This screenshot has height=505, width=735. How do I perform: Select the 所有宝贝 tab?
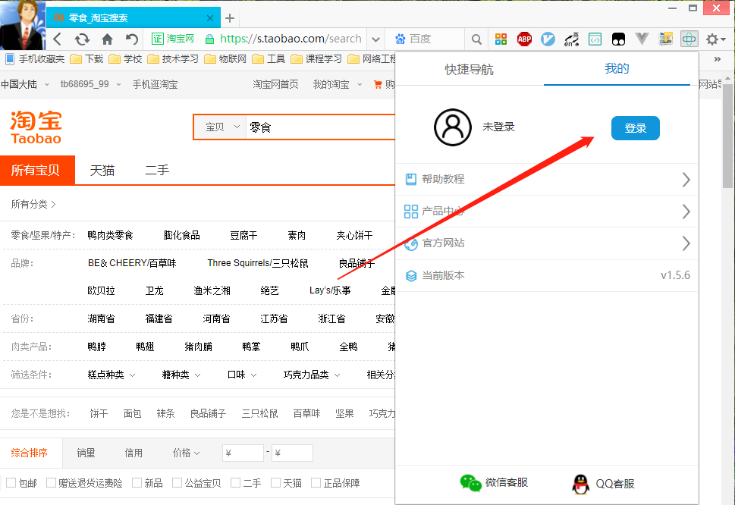point(37,170)
